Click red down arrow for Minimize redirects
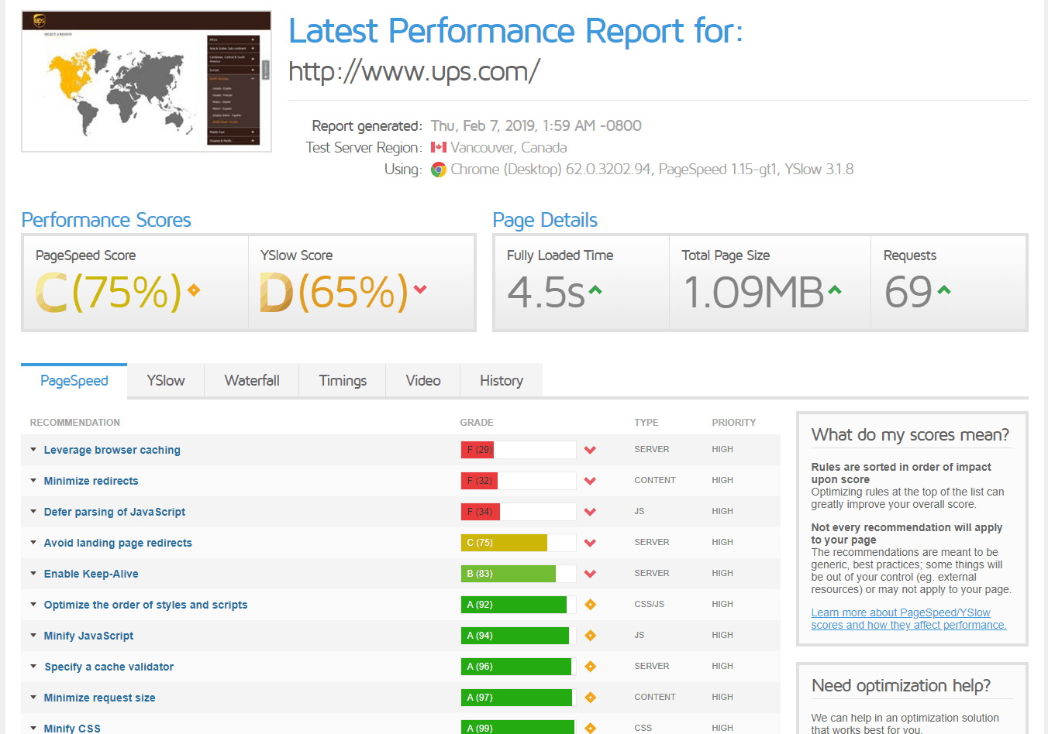Screen dimensions: 1048x734 coord(590,481)
